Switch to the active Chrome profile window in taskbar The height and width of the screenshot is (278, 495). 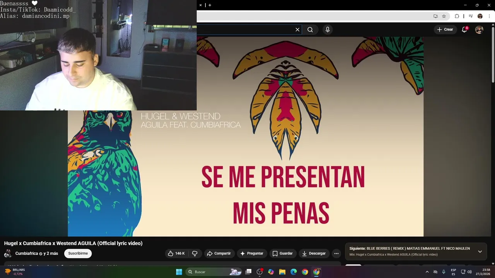click(316, 272)
